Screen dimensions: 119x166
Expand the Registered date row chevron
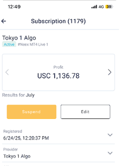click(x=110, y=135)
